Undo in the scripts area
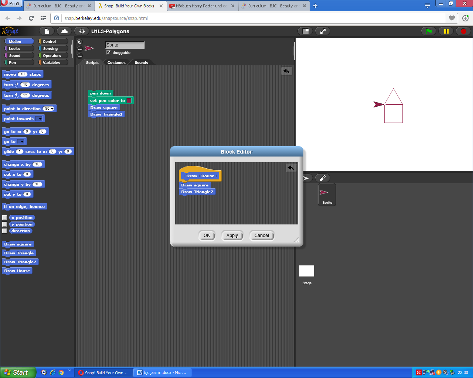This screenshot has height=378, width=473. [286, 71]
